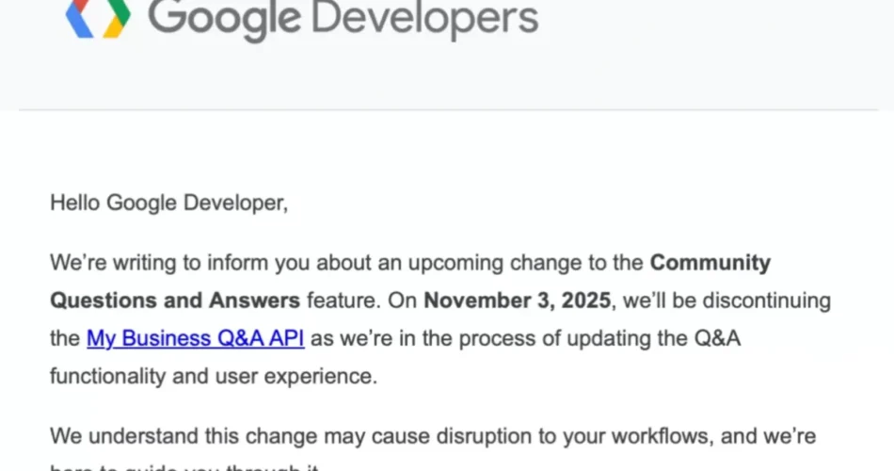
Task: Click the unlinked Q&A after updating the
Action: [x=717, y=338]
